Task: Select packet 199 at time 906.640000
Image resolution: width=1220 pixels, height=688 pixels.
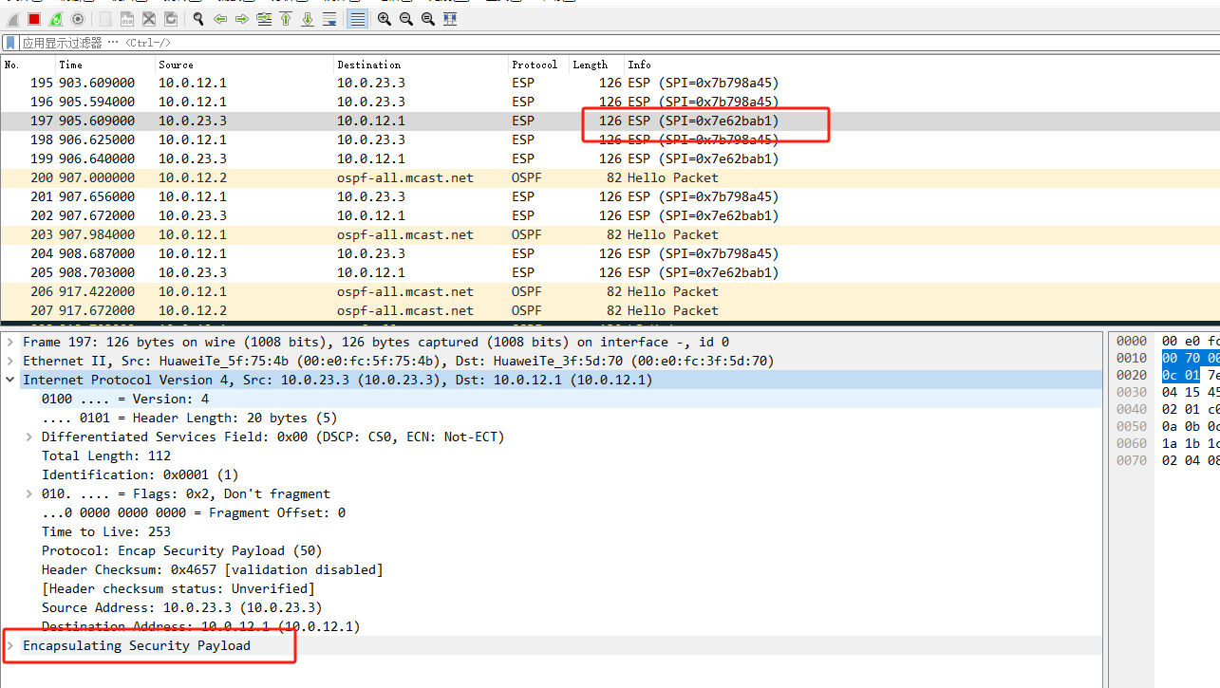Action: (x=610, y=158)
